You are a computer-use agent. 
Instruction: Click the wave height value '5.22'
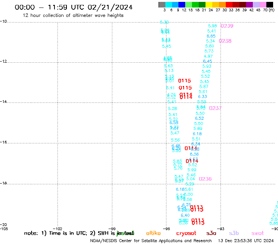(174, 119)
